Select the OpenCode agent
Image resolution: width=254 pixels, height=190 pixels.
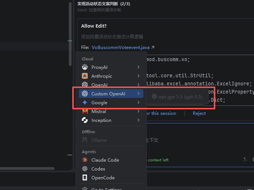(x=111, y=177)
